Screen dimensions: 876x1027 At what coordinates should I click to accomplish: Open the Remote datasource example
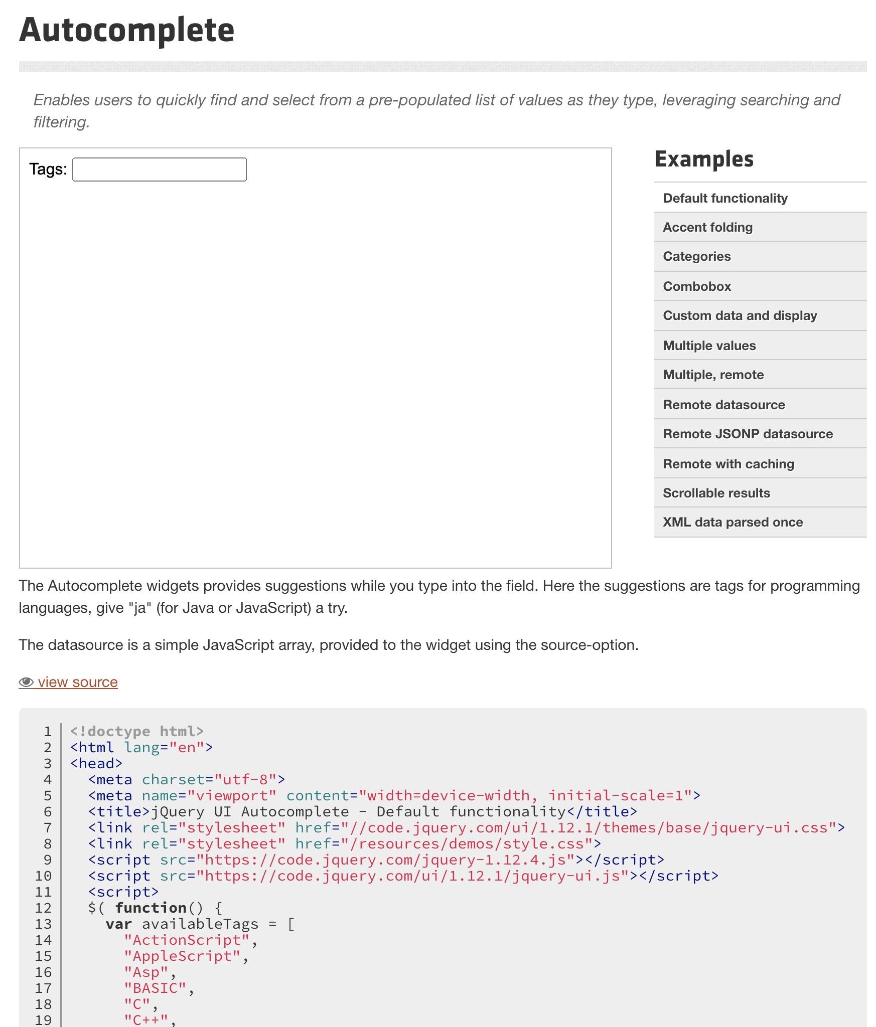tap(761, 405)
